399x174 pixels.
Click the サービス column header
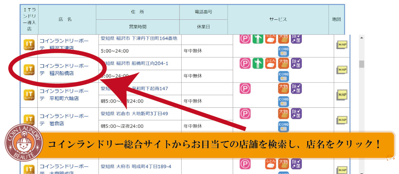[278, 19]
